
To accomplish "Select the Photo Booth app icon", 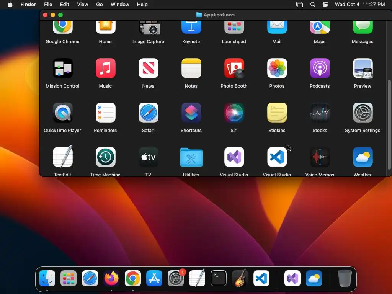I will (x=234, y=68).
